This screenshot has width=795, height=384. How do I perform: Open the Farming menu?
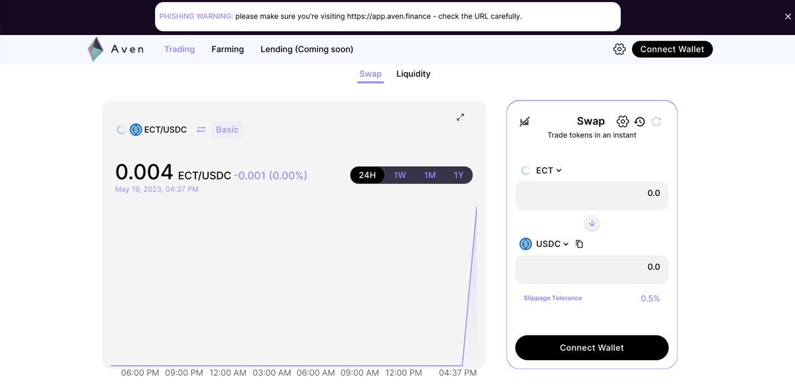tap(228, 49)
